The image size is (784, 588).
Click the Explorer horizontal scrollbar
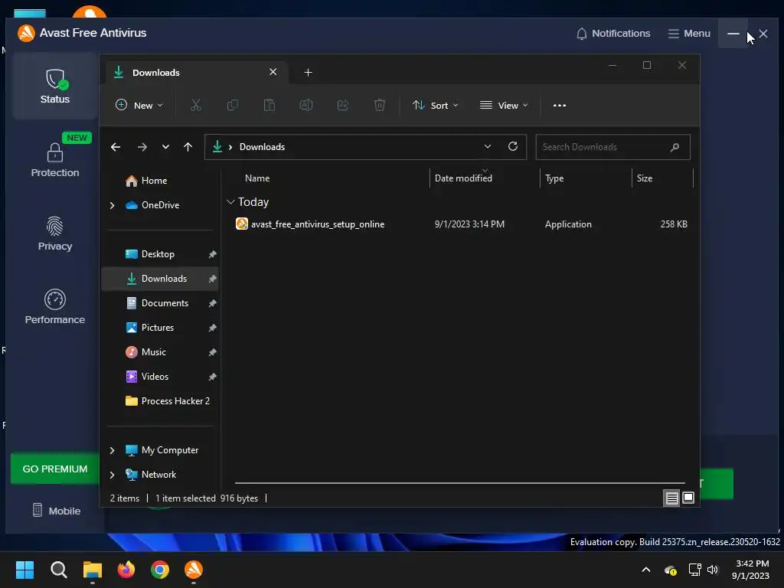coord(460,483)
